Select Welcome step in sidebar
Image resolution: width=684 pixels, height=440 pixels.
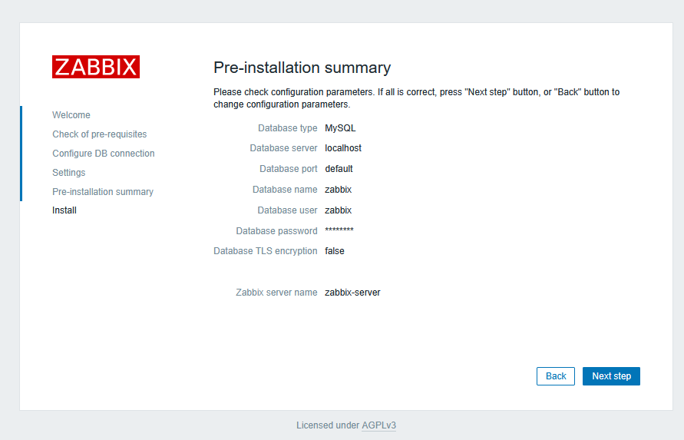click(71, 115)
